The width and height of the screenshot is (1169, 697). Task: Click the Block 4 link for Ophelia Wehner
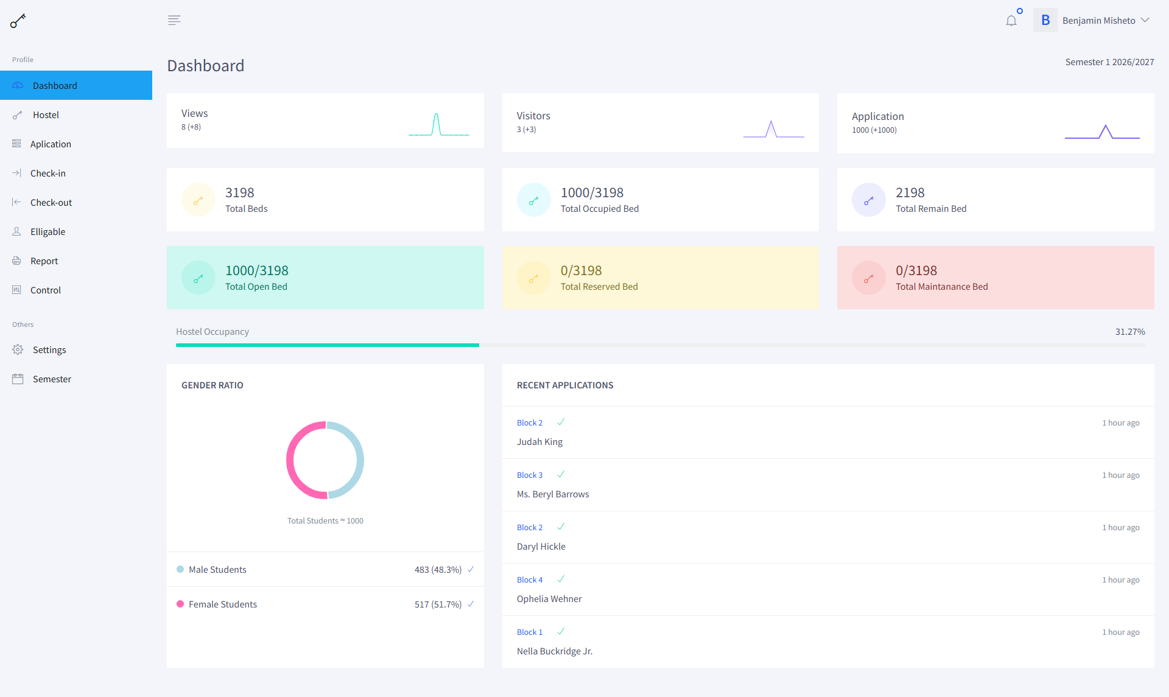pyautogui.click(x=529, y=580)
